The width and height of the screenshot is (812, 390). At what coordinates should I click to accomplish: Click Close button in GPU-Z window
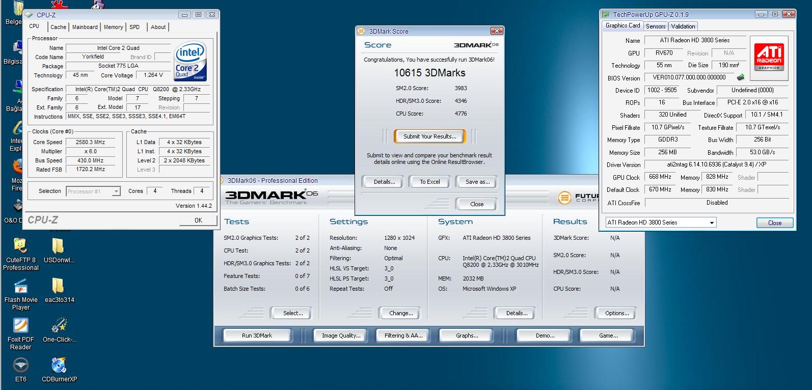point(774,223)
